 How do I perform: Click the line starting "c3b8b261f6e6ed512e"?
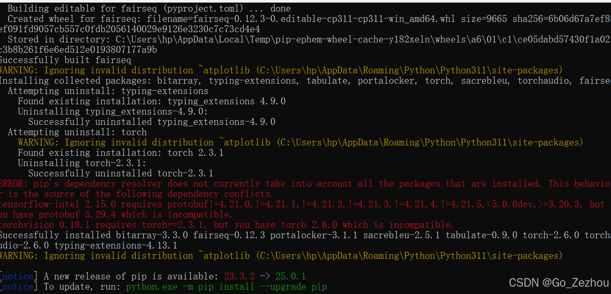click(x=79, y=50)
